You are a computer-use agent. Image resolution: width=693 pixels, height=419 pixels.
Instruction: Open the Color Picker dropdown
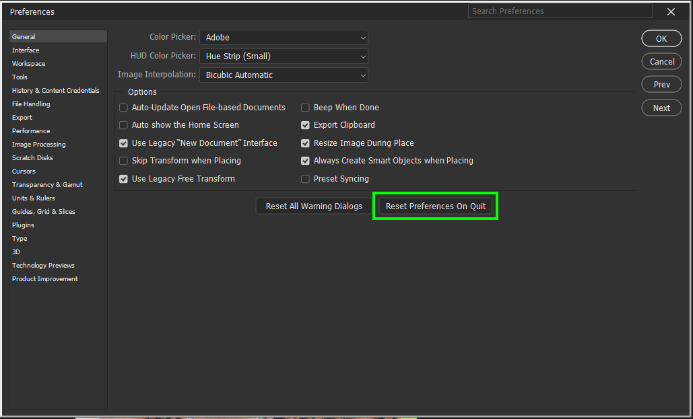[x=283, y=38]
